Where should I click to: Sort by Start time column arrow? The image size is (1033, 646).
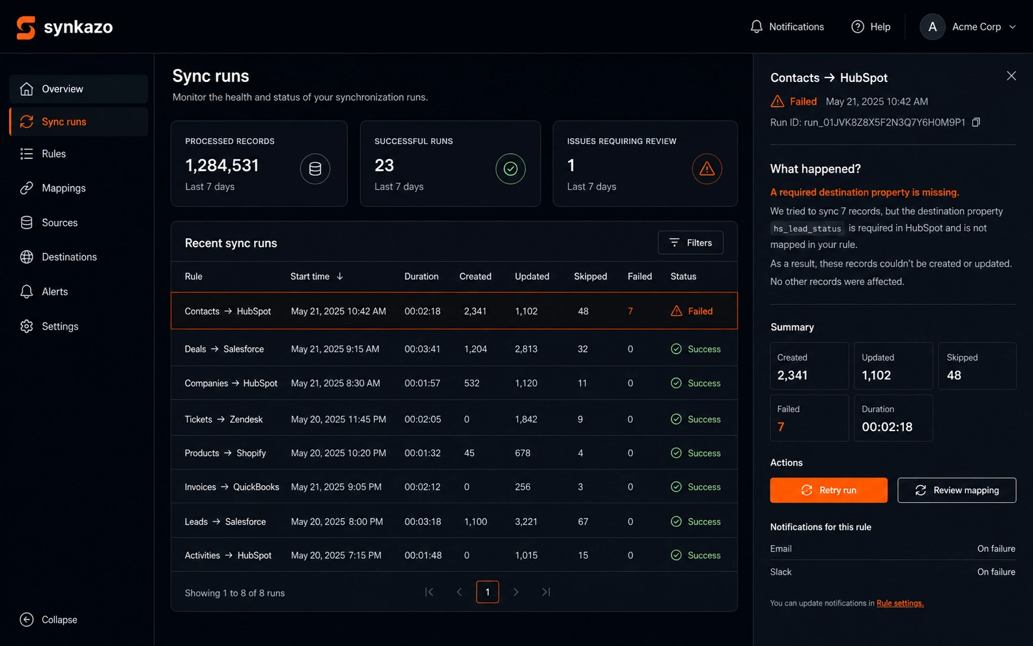tap(339, 276)
